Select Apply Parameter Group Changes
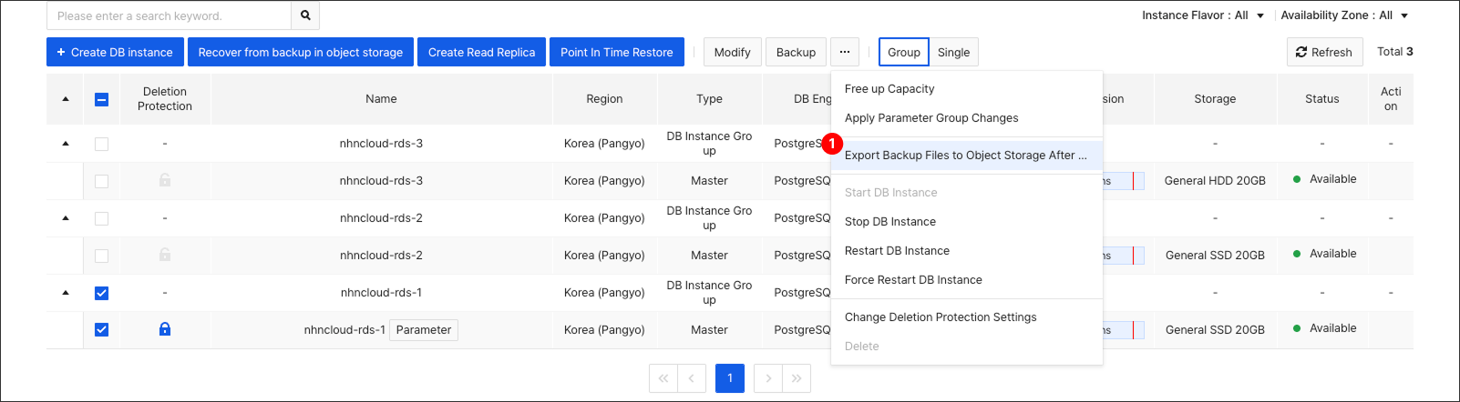 pos(967,118)
